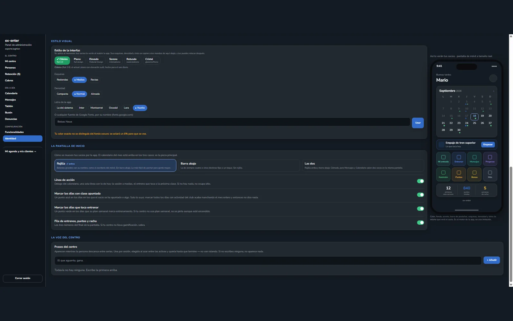Focus the center phrase input field
The image size is (513, 321).
pos(268,261)
